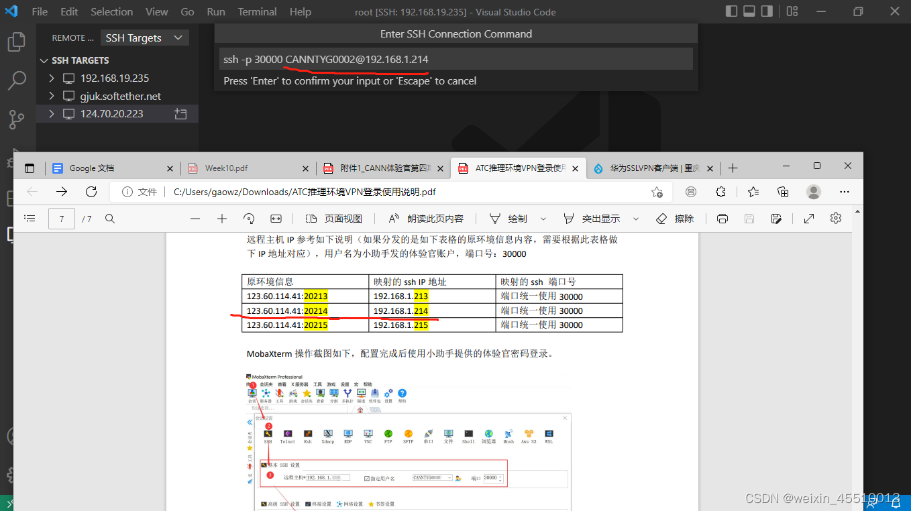
Task: Close the Week10.pdf tab
Action: click(x=305, y=168)
